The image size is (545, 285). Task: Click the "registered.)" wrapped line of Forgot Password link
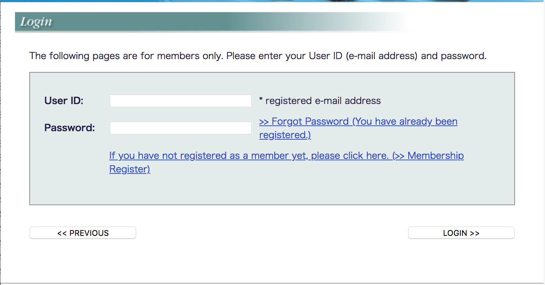coord(285,135)
